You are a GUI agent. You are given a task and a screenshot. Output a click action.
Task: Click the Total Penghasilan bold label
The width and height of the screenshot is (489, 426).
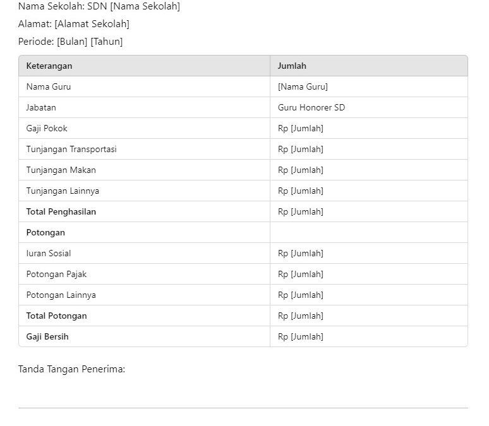[61, 211]
